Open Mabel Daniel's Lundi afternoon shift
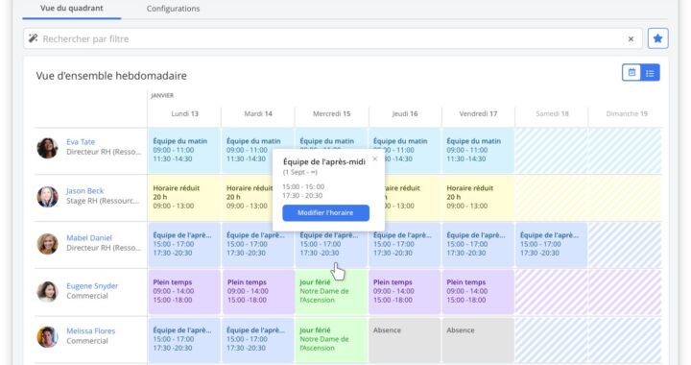 pos(184,245)
